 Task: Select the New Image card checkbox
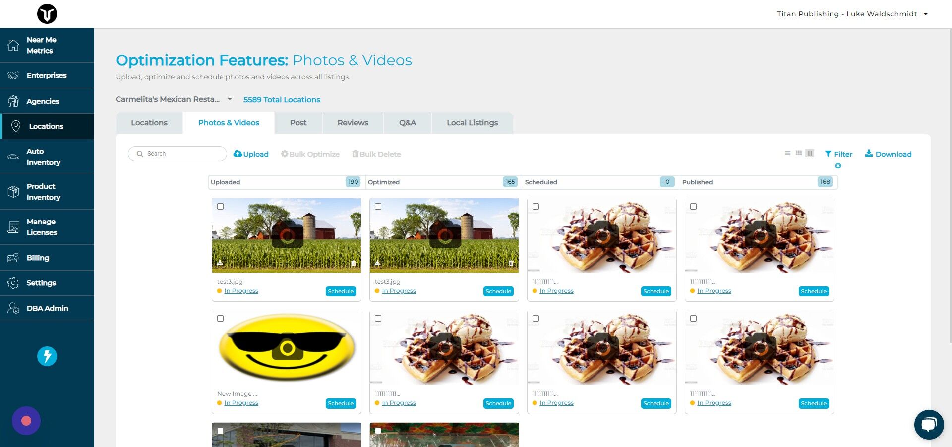[x=221, y=319]
